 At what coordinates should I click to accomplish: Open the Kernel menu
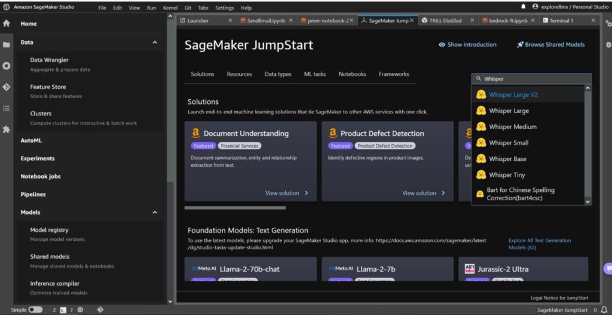tap(170, 8)
